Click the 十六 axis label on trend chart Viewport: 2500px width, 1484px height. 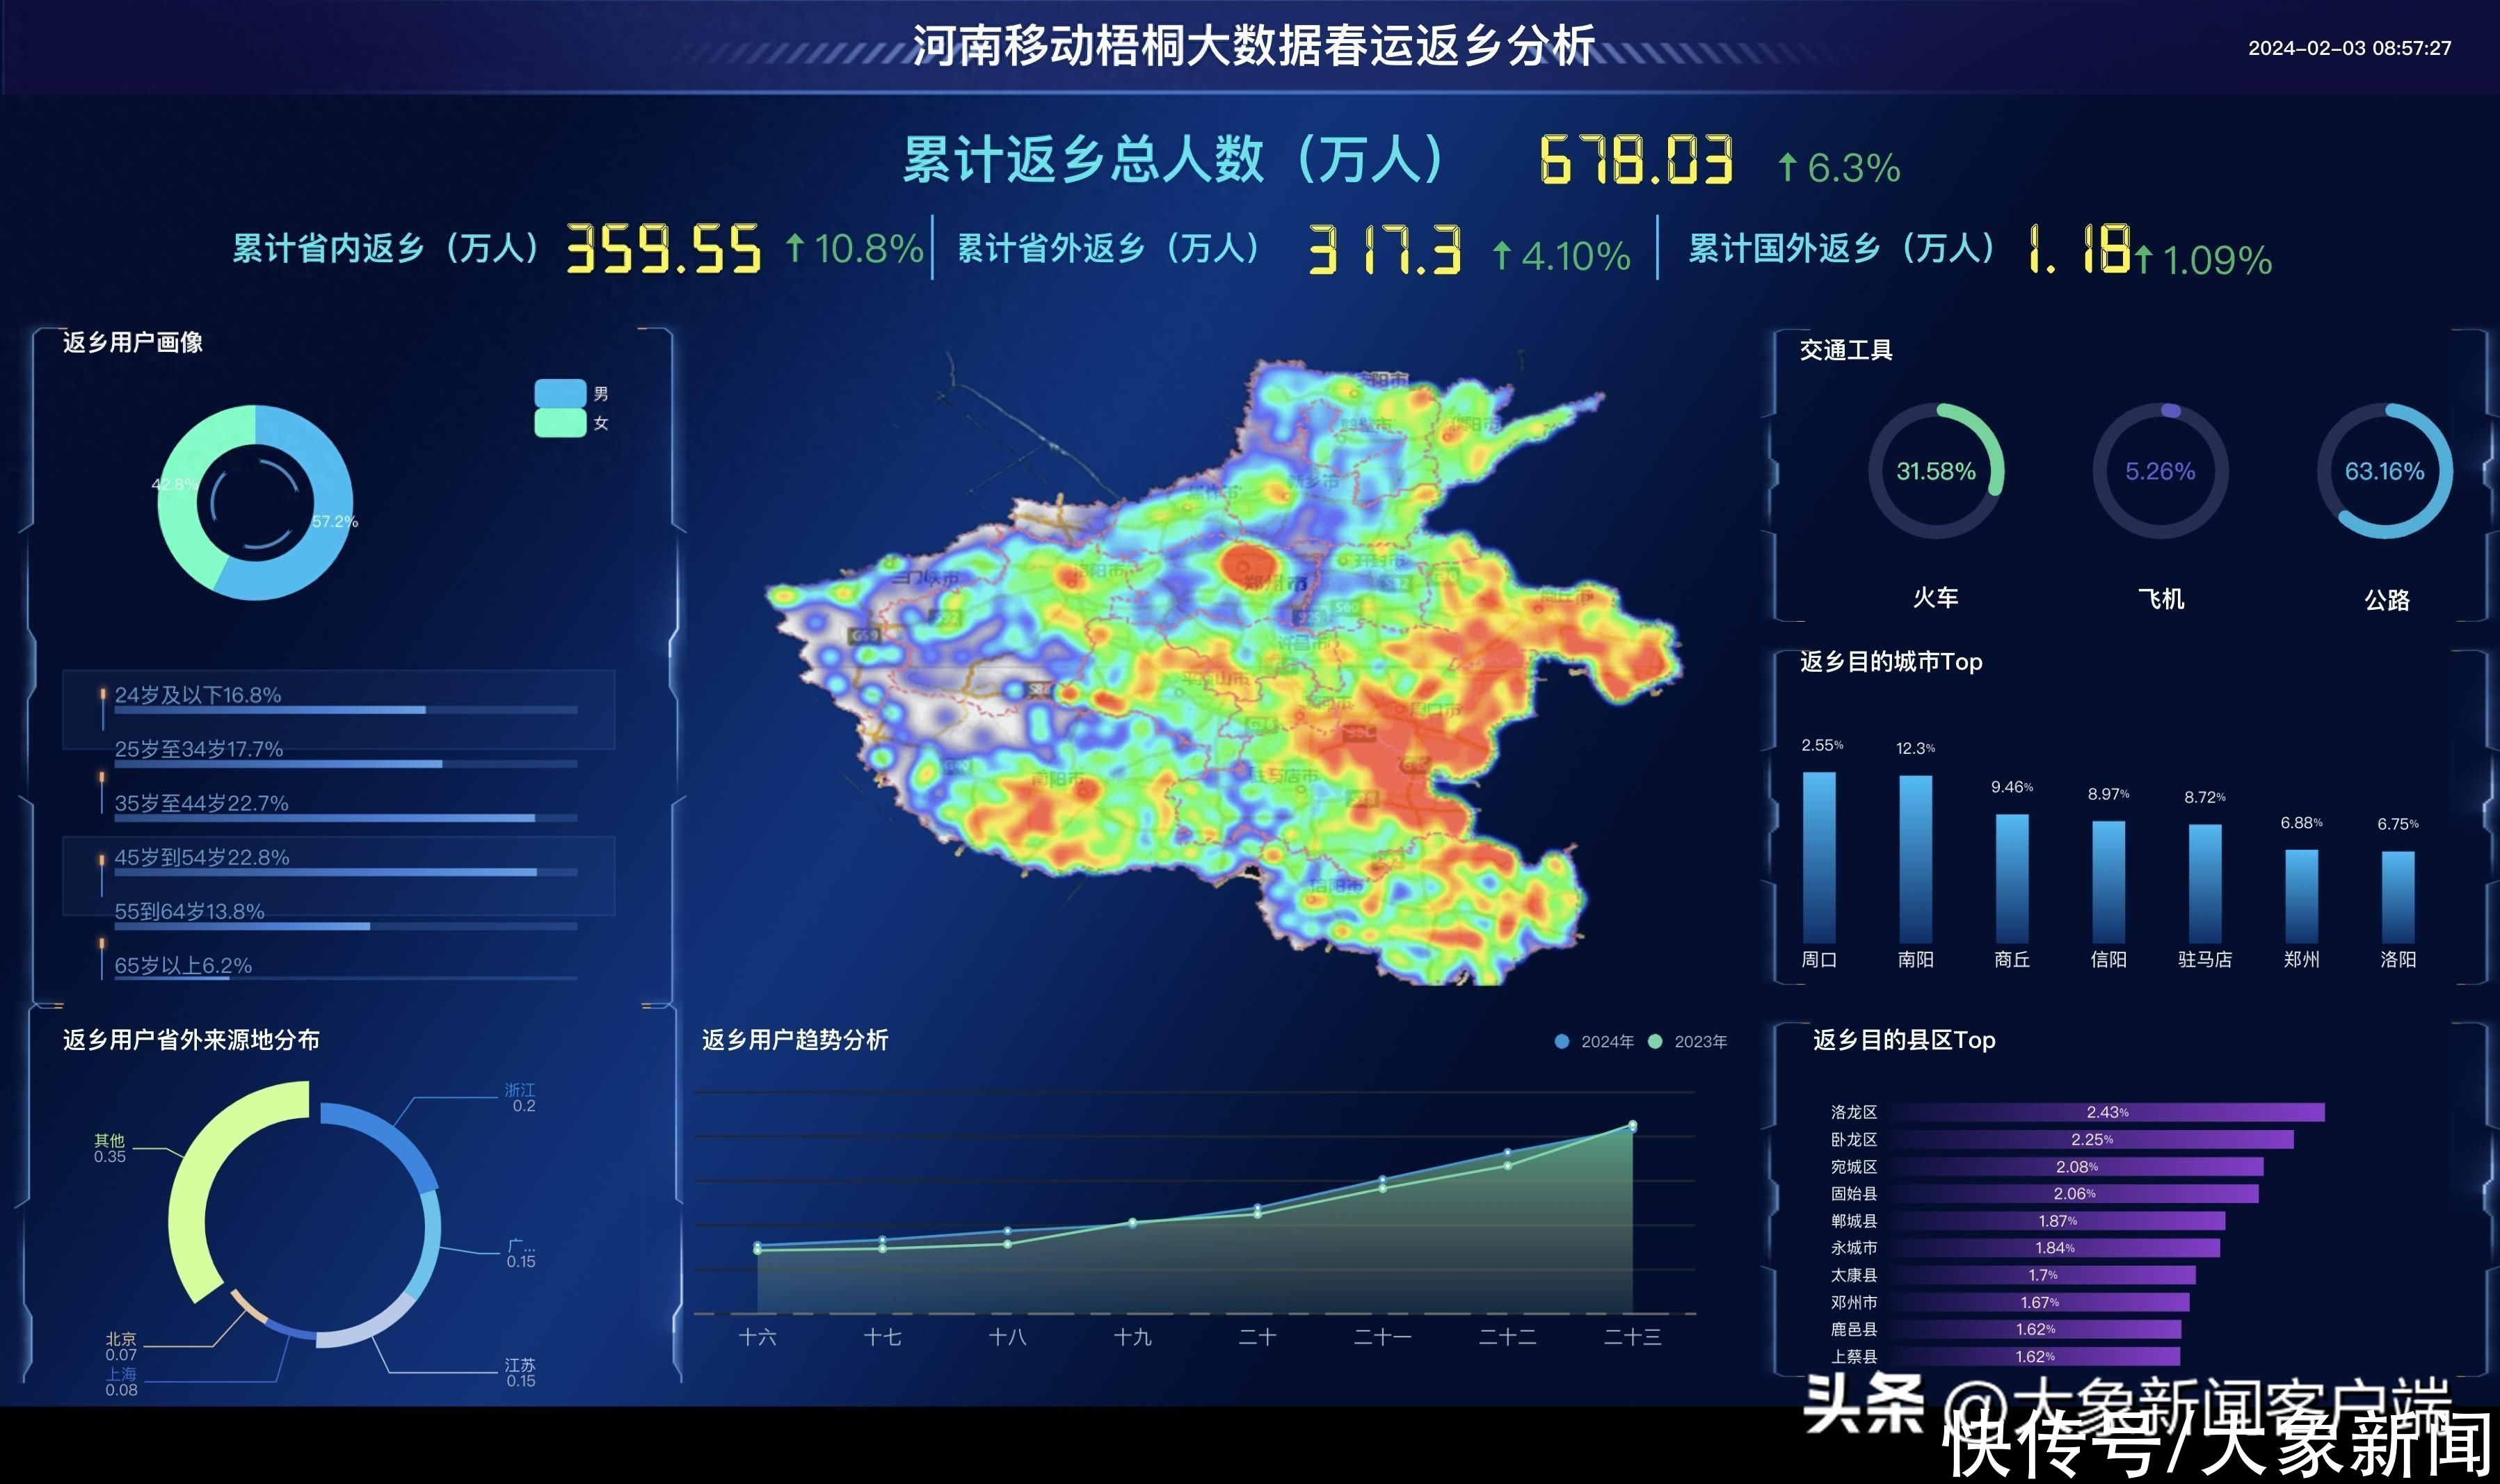coord(757,1337)
